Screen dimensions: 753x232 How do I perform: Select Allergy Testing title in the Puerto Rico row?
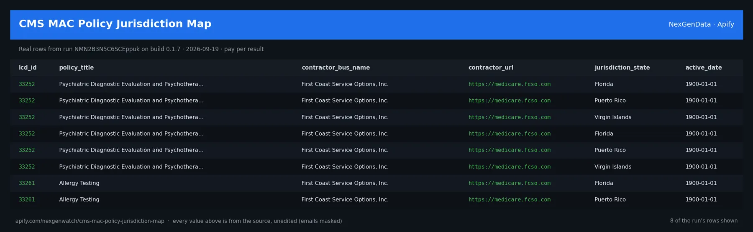(79, 199)
